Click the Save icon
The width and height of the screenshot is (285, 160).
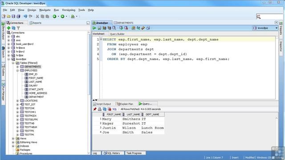(13, 16)
